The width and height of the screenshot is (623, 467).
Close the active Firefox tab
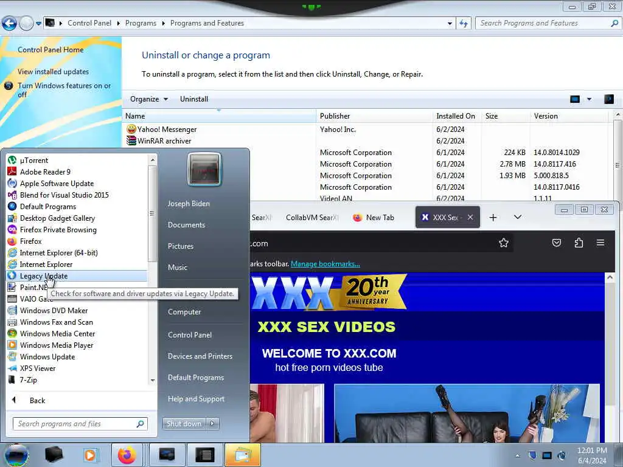pyautogui.click(x=470, y=217)
